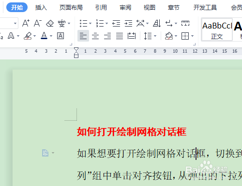Viewport: 242px width, 186px height.
Task: Apply text effects outlined A icon
Action: [x=11, y=36]
